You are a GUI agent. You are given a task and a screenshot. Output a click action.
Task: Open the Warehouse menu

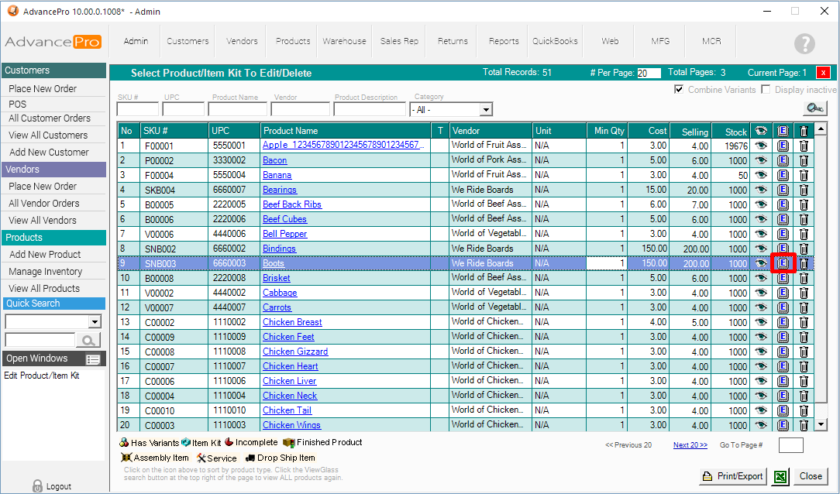point(345,41)
